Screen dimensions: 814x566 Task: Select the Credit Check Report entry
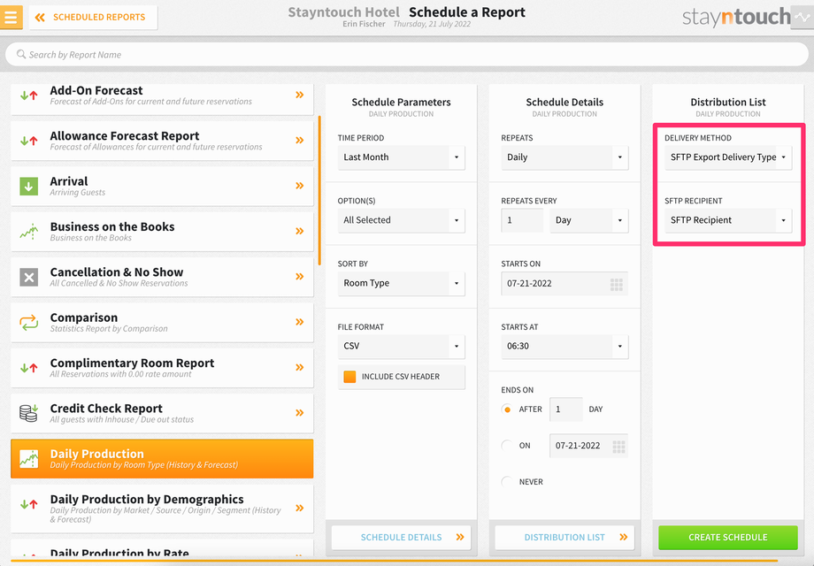point(162,413)
